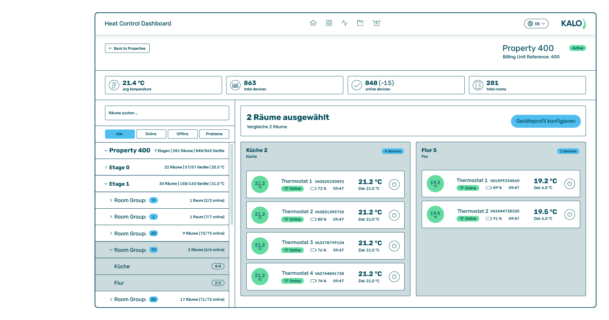Open the home icon in top navigation
The width and height of the screenshot is (609, 320).
[x=313, y=23]
